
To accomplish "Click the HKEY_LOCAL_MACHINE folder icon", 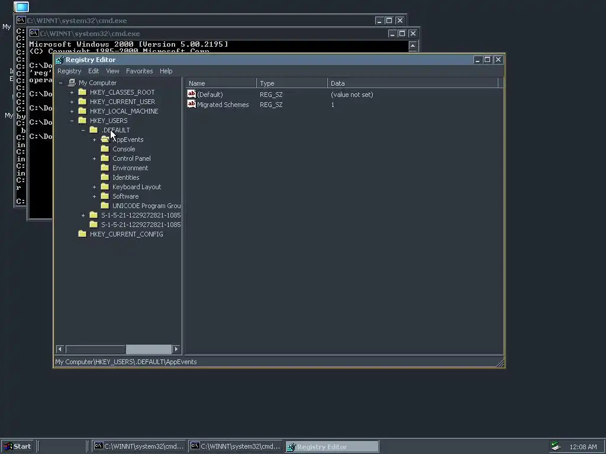I will click(82, 111).
